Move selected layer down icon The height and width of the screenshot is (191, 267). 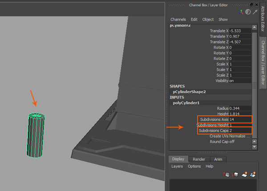[235, 174]
